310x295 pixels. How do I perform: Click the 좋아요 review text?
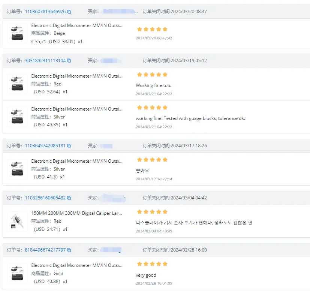pyautogui.click(x=142, y=171)
